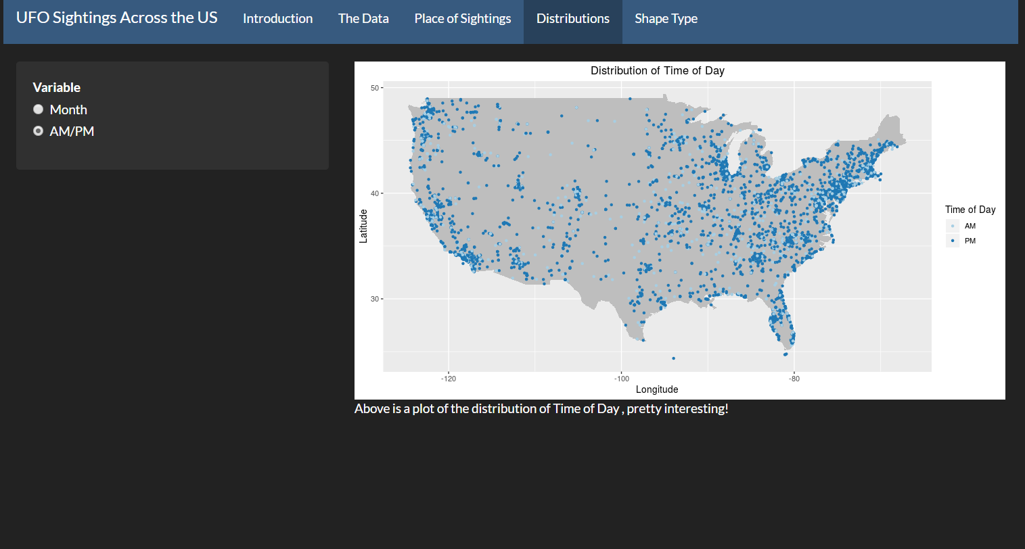Click the Longitude axis label

(x=657, y=389)
